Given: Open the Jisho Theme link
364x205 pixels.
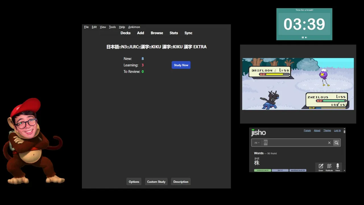Looking at the screenshot, I should [x=327, y=130].
